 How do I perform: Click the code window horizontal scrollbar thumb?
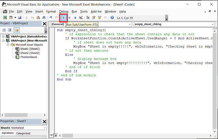(67, 136)
